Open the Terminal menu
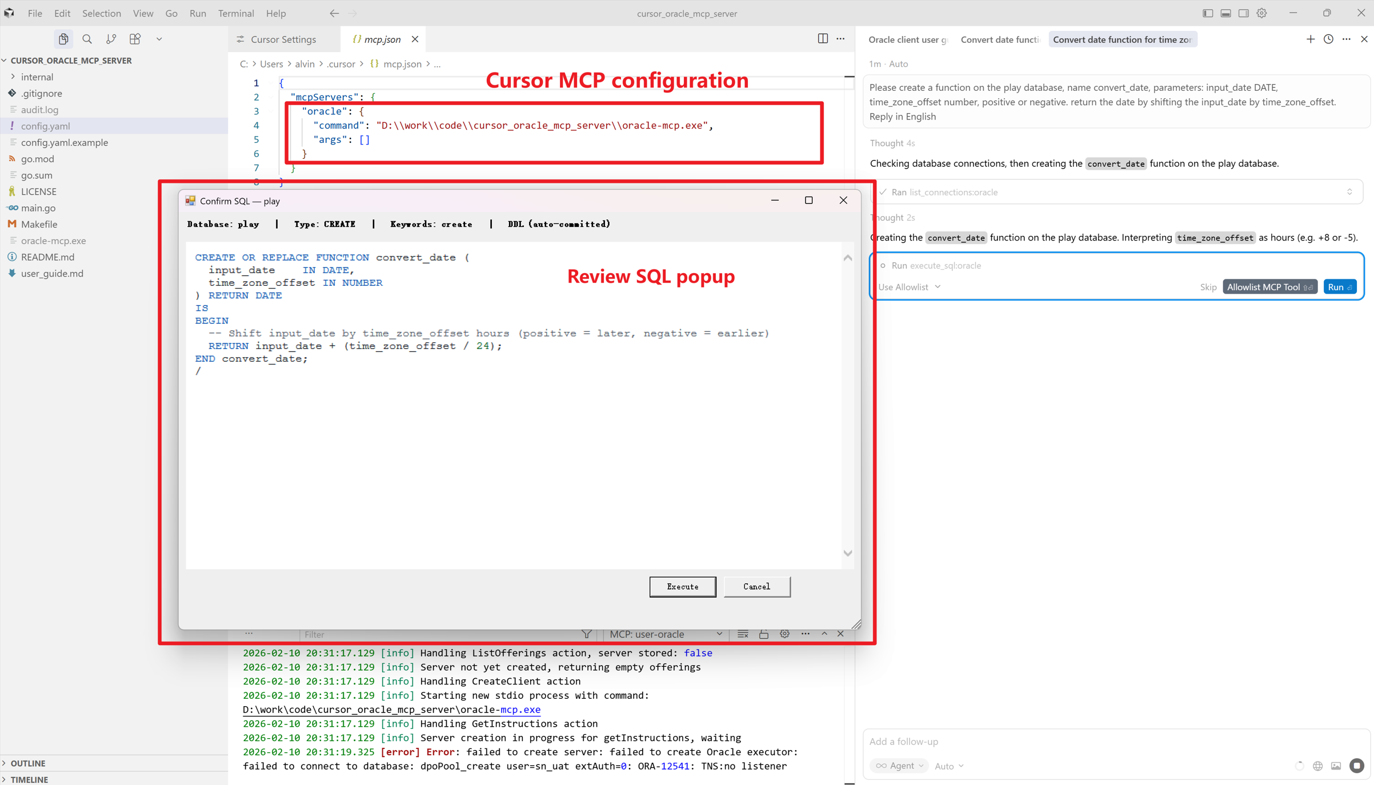Viewport: 1374px width, 785px height. click(235, 13)
